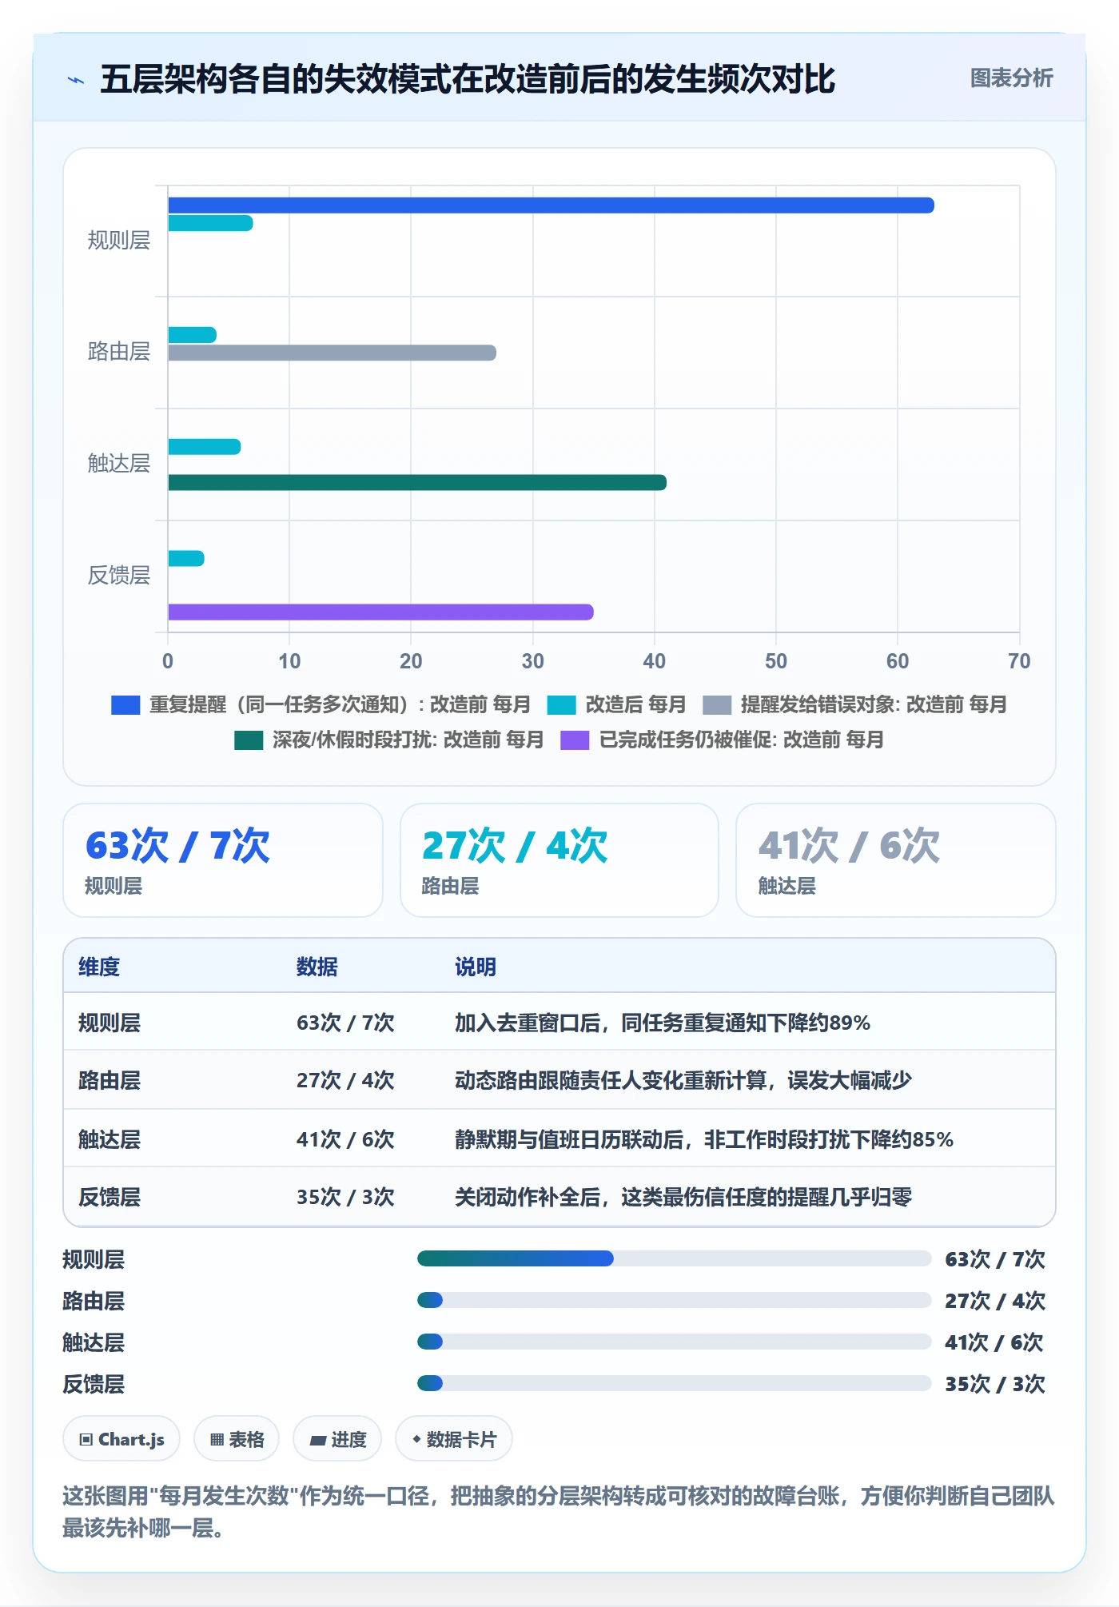Click the 反馈层 progress bar

point(674,1384)
